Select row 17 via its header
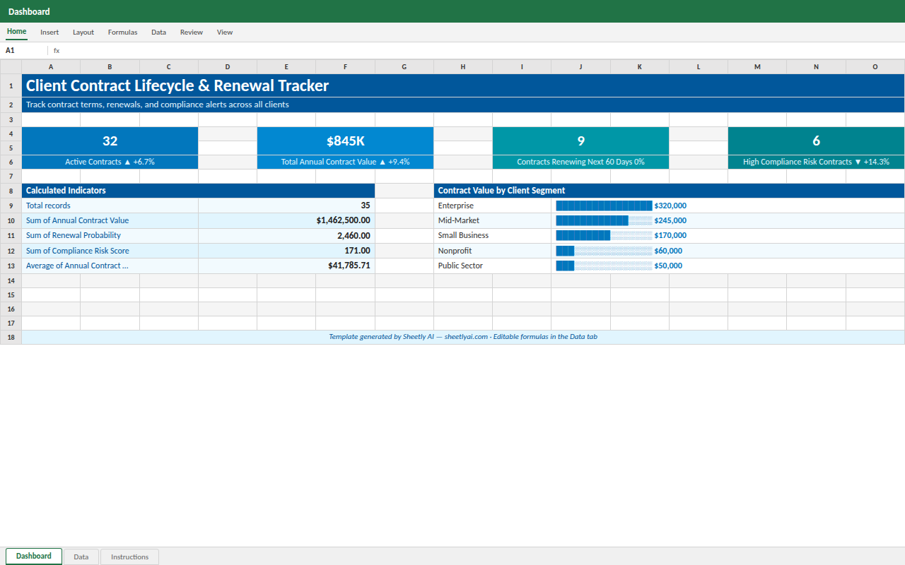The height and width of the screenshot is (565, 905). 11,323
